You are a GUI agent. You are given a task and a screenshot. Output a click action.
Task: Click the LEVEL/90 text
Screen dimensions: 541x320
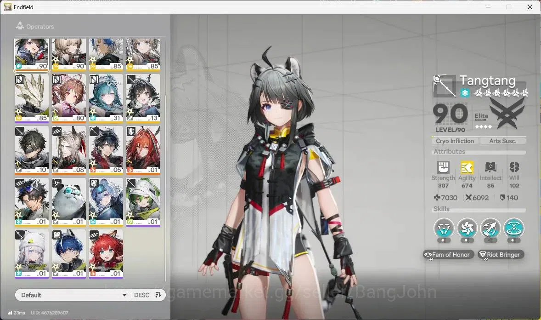pos(450,130)
